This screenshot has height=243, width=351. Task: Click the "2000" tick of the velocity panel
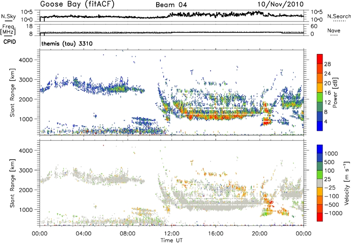(x=25, y=190)
